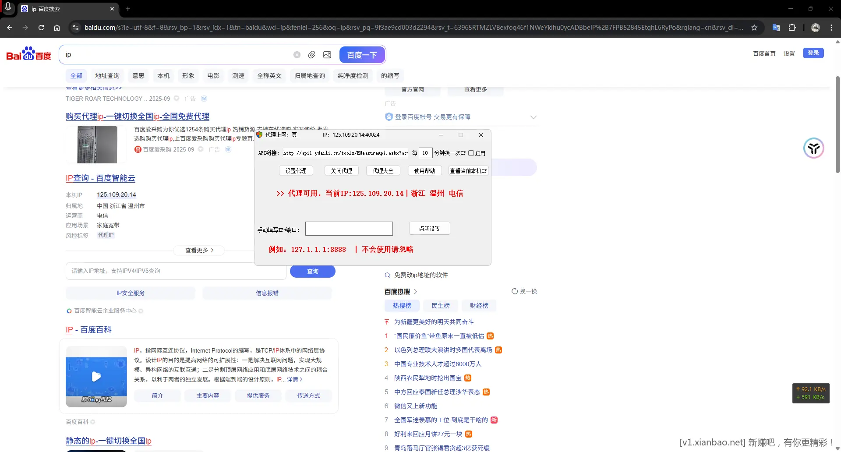Viewport: 841px width, 452px height.
Task: Click the API链接 URL field
Action: tap(345, 153)
